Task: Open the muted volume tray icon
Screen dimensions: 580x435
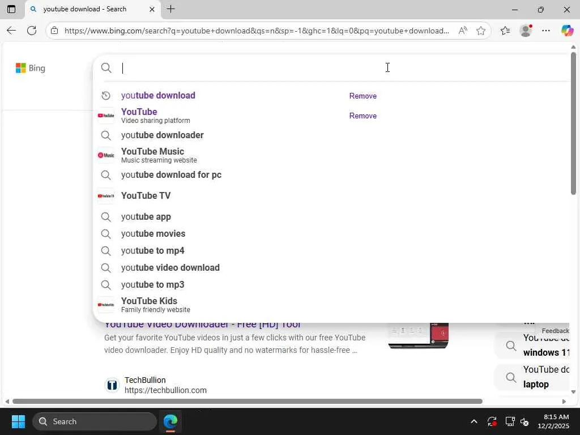Action: tap(524, 421)
